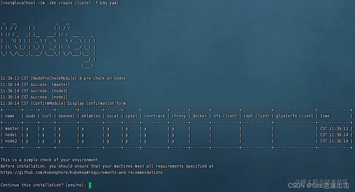
Task: Click the 'y' under sudo in master row
Action: 27,129
